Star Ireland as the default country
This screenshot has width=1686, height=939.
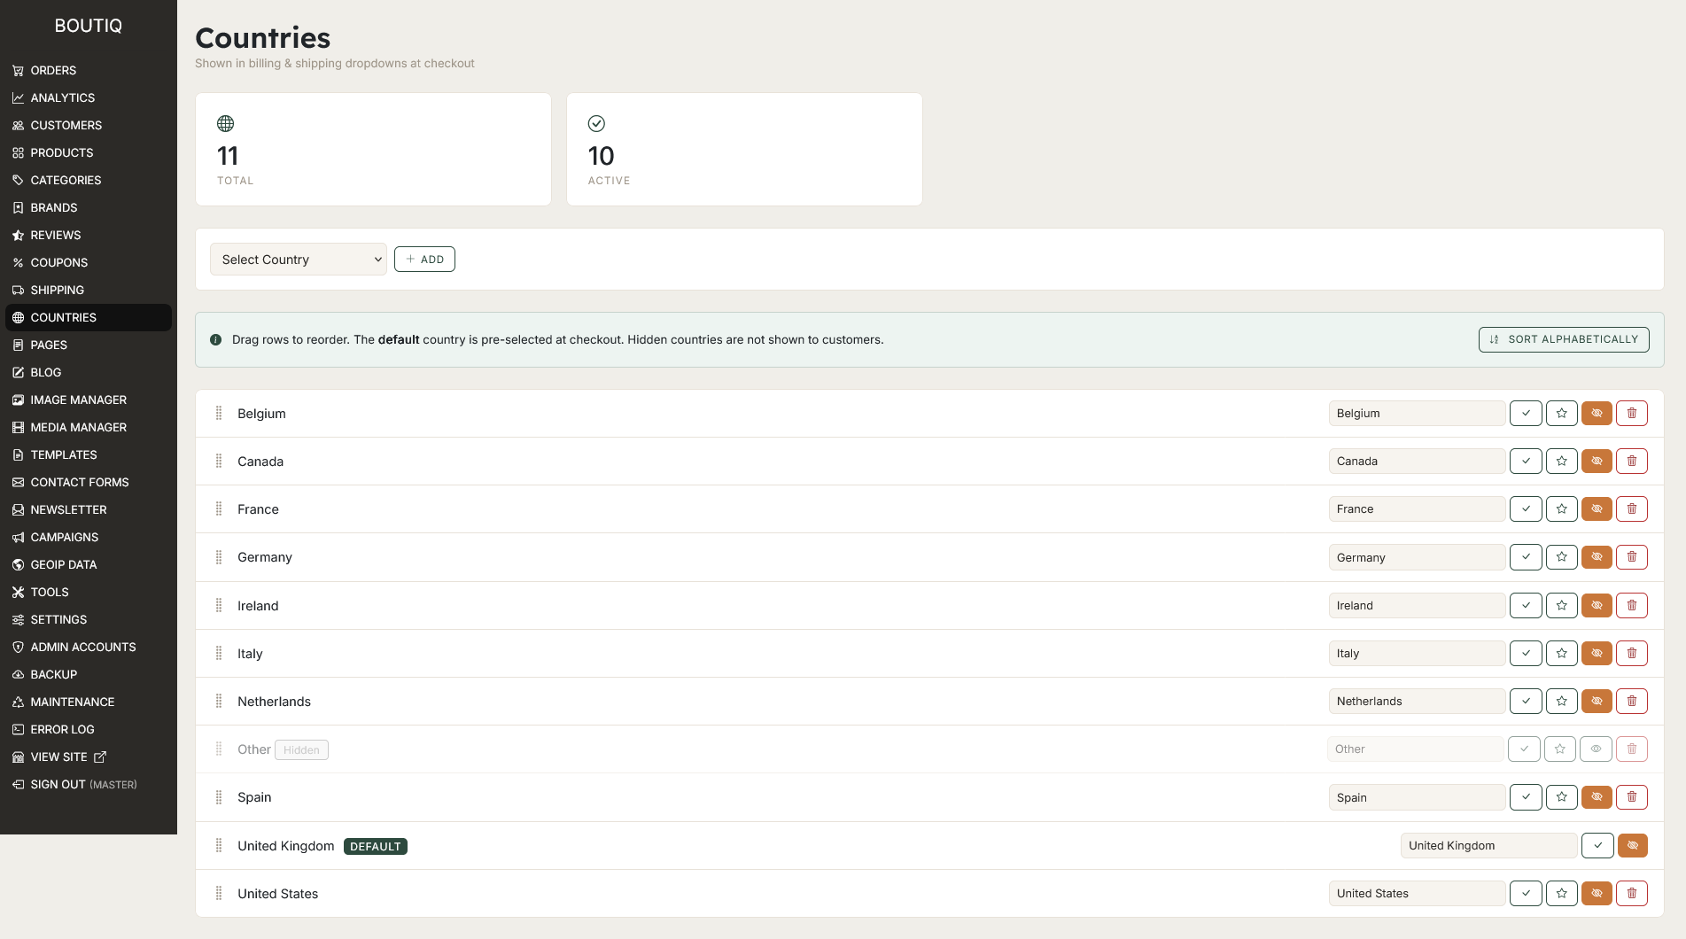1561,606
